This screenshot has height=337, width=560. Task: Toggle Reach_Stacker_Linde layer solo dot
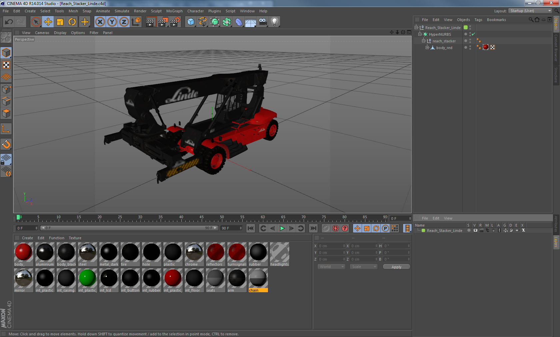(x=469, y=230)
